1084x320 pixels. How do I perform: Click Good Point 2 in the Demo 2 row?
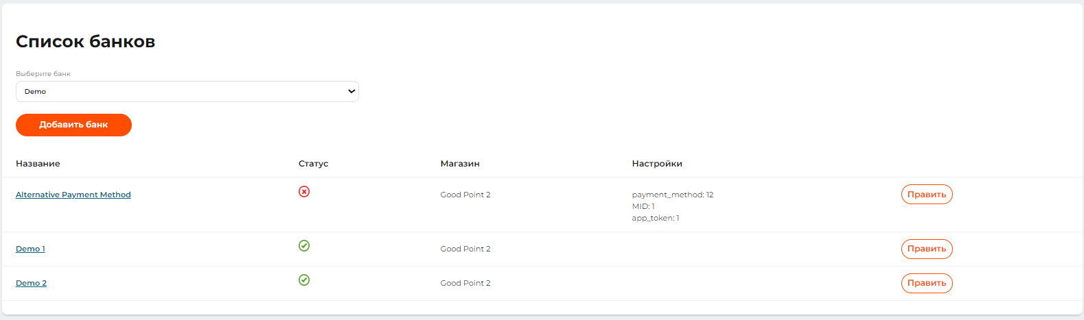465,283
